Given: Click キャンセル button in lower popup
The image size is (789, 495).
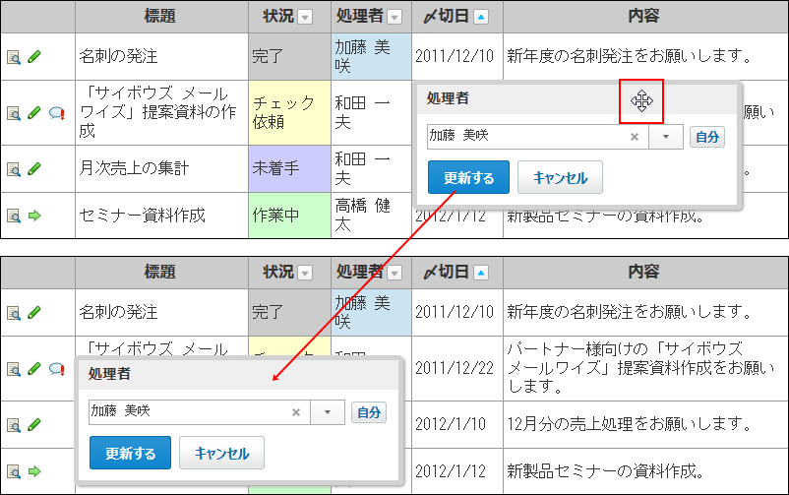Looking at the screenshot, I should 222,453.
